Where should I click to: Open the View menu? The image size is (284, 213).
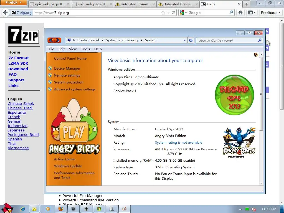click(73, 49)
